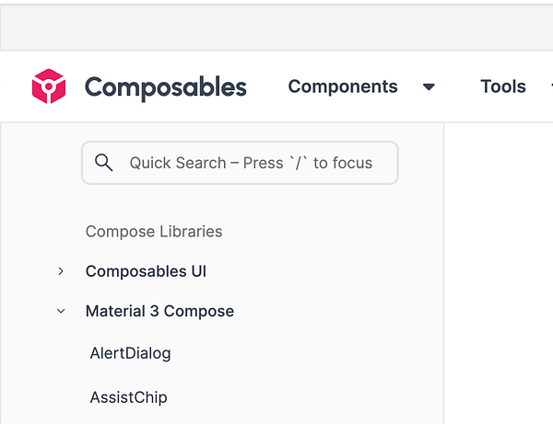Open the Tools menu

[502, 86]
